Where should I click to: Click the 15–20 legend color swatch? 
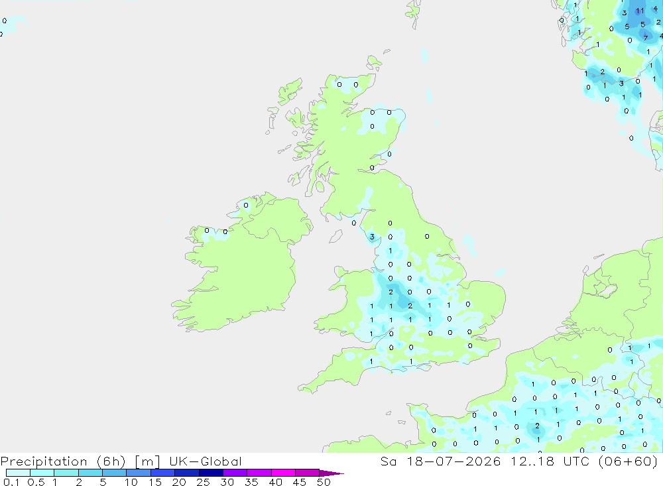click(163, 473)
